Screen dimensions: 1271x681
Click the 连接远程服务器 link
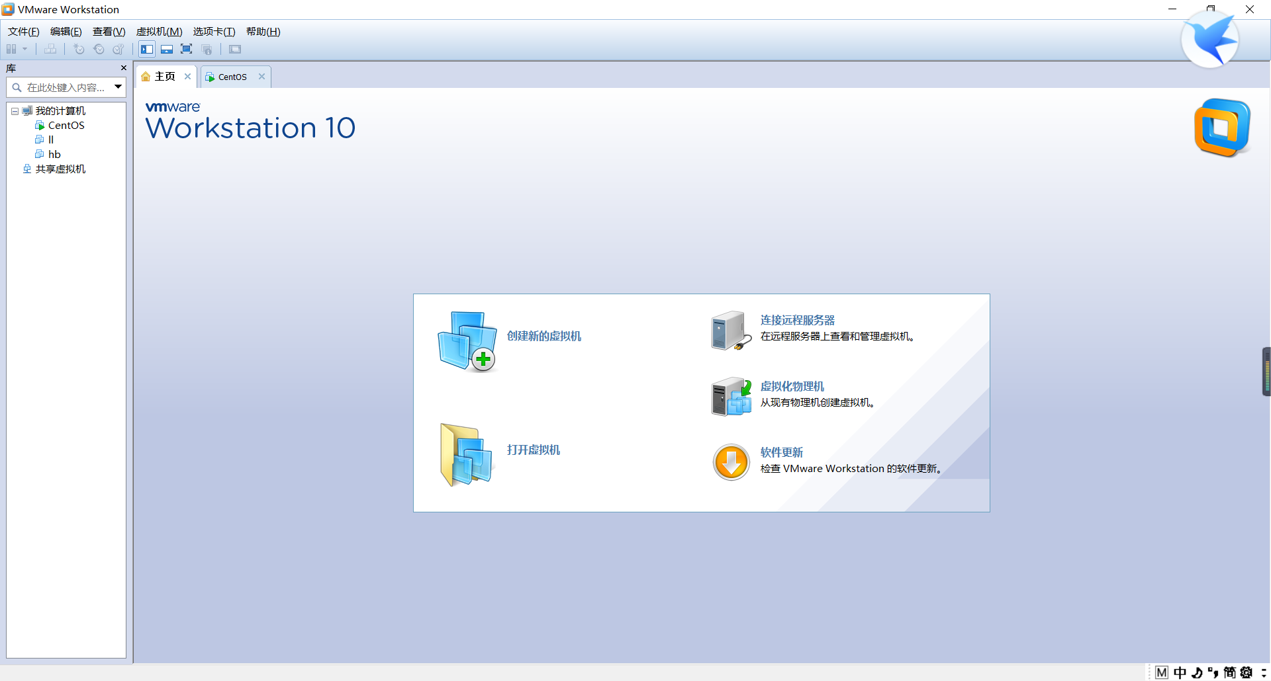pos(798,320)
